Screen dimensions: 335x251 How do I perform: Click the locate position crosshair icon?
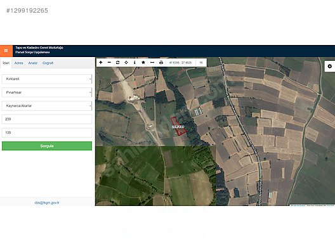126,63
